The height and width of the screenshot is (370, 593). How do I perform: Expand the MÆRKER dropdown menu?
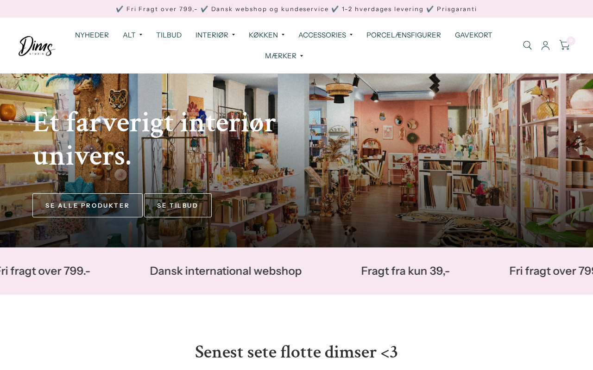(284, 56)
